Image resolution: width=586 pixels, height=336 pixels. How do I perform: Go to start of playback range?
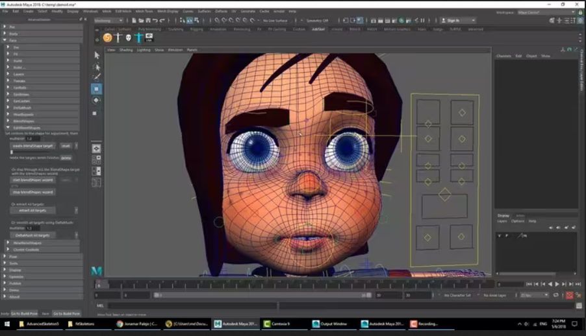click(529, 284)
